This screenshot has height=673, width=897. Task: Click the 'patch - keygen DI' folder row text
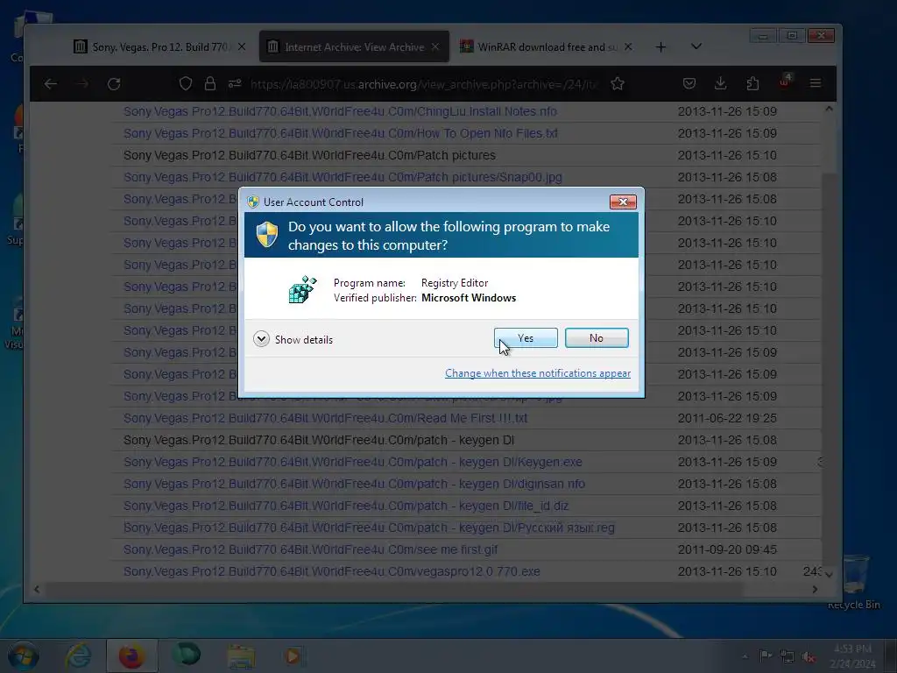(x=319, y=440)
